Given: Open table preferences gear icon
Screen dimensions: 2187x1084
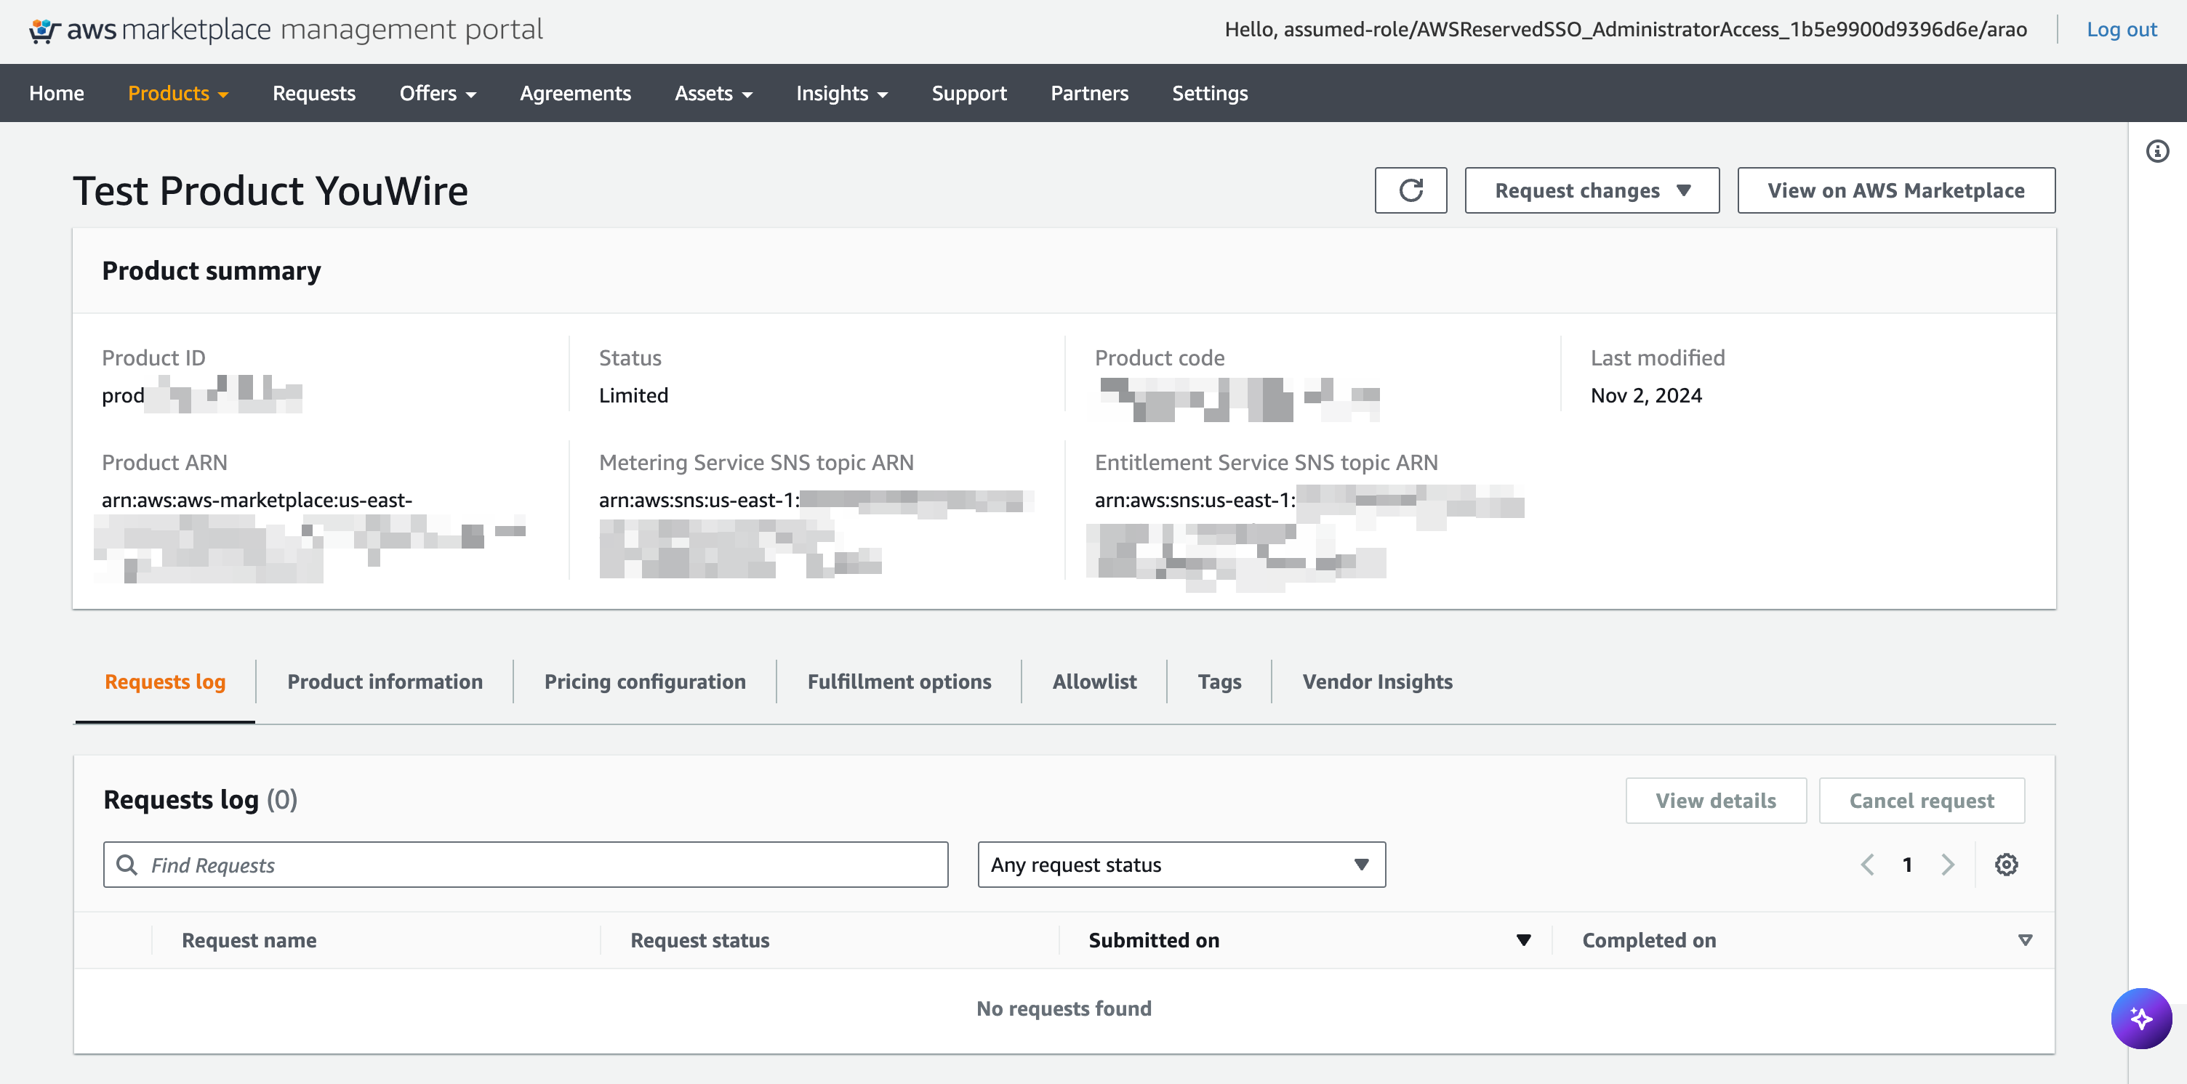Looking at the screenshot, I should (x=2006, y=865).
